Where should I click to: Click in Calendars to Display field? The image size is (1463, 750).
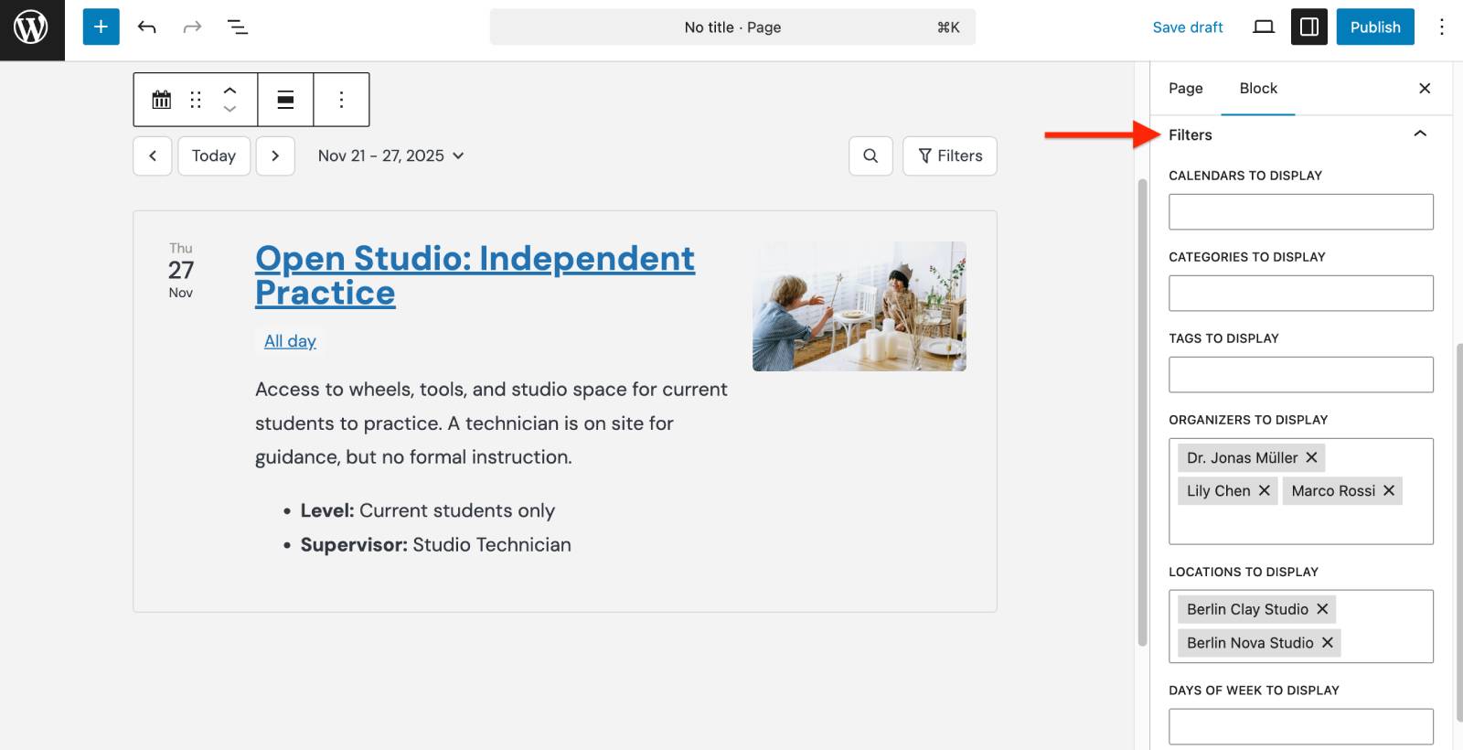(1300, 212)
